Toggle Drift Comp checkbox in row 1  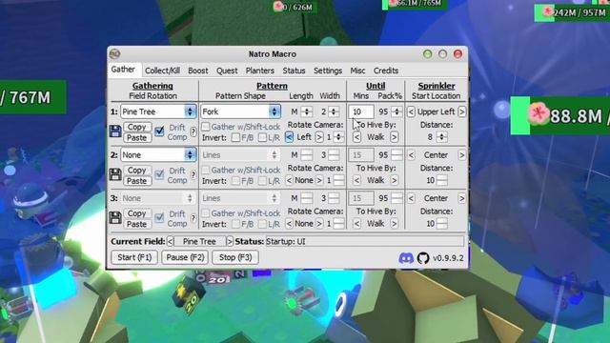159,131
